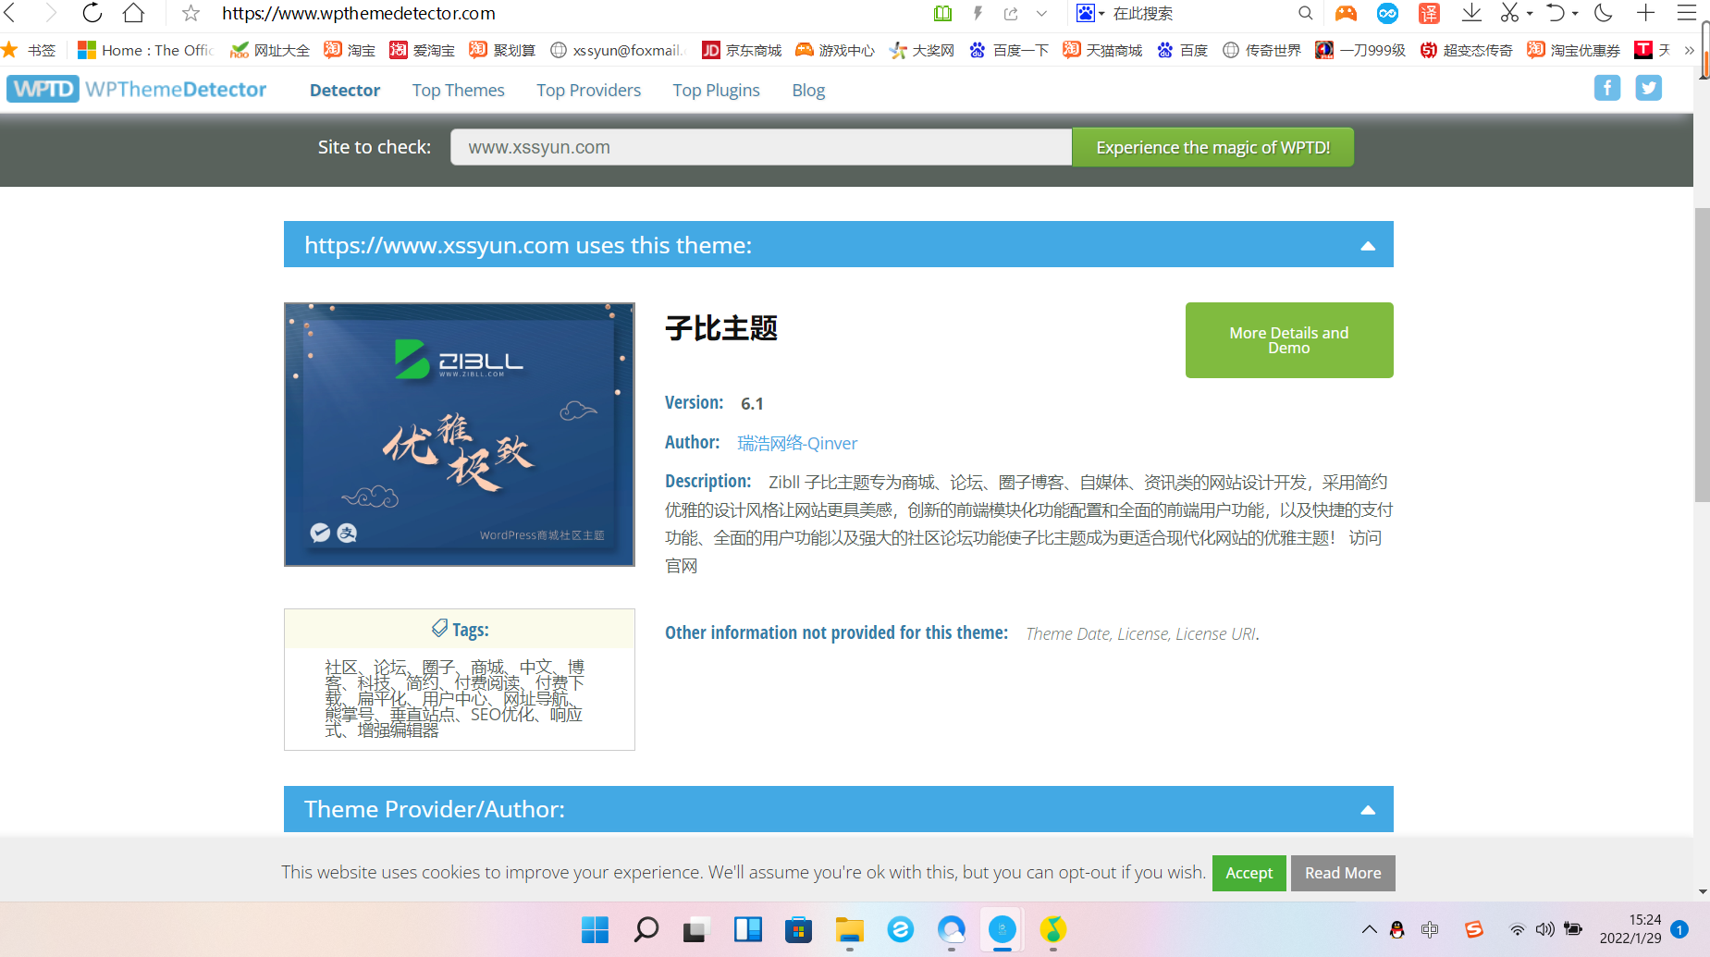Click the page vertical scrollbar thumb
Screen dimensions: 1710x957
[1702, 355]
